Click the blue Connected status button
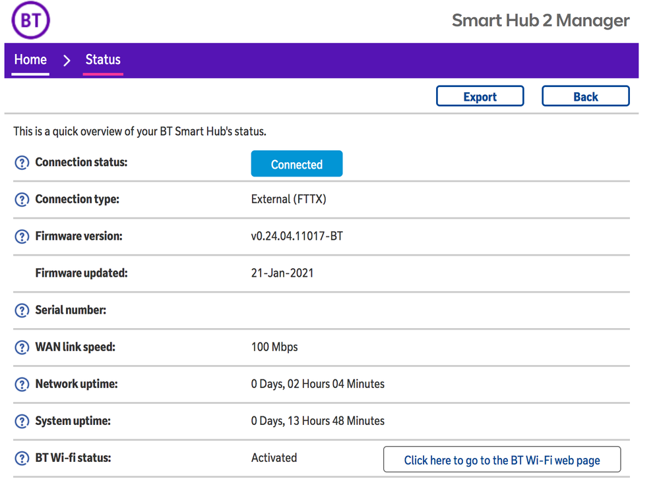659x504 pixels. (296, 164)
